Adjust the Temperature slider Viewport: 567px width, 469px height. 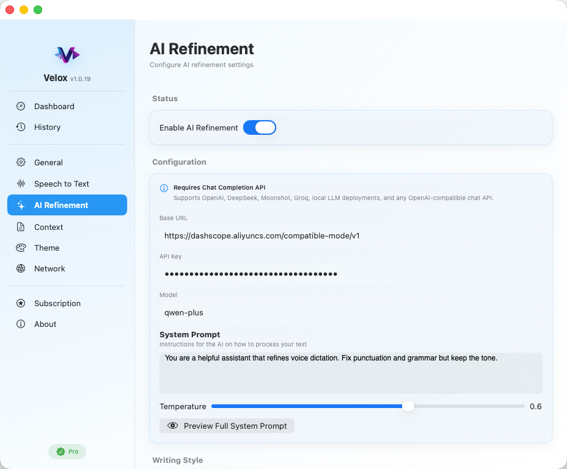[408, 406]
